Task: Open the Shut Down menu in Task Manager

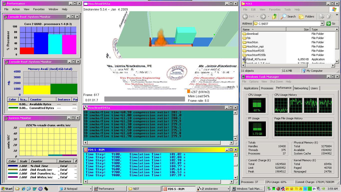Action: tap(276, 81)
